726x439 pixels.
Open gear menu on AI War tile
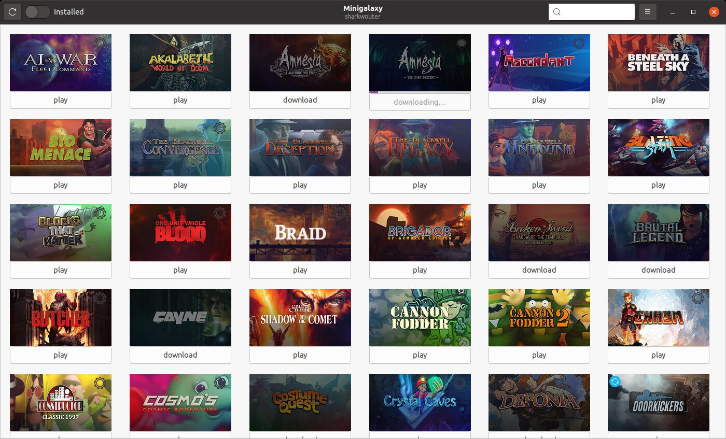click(100, 43)
